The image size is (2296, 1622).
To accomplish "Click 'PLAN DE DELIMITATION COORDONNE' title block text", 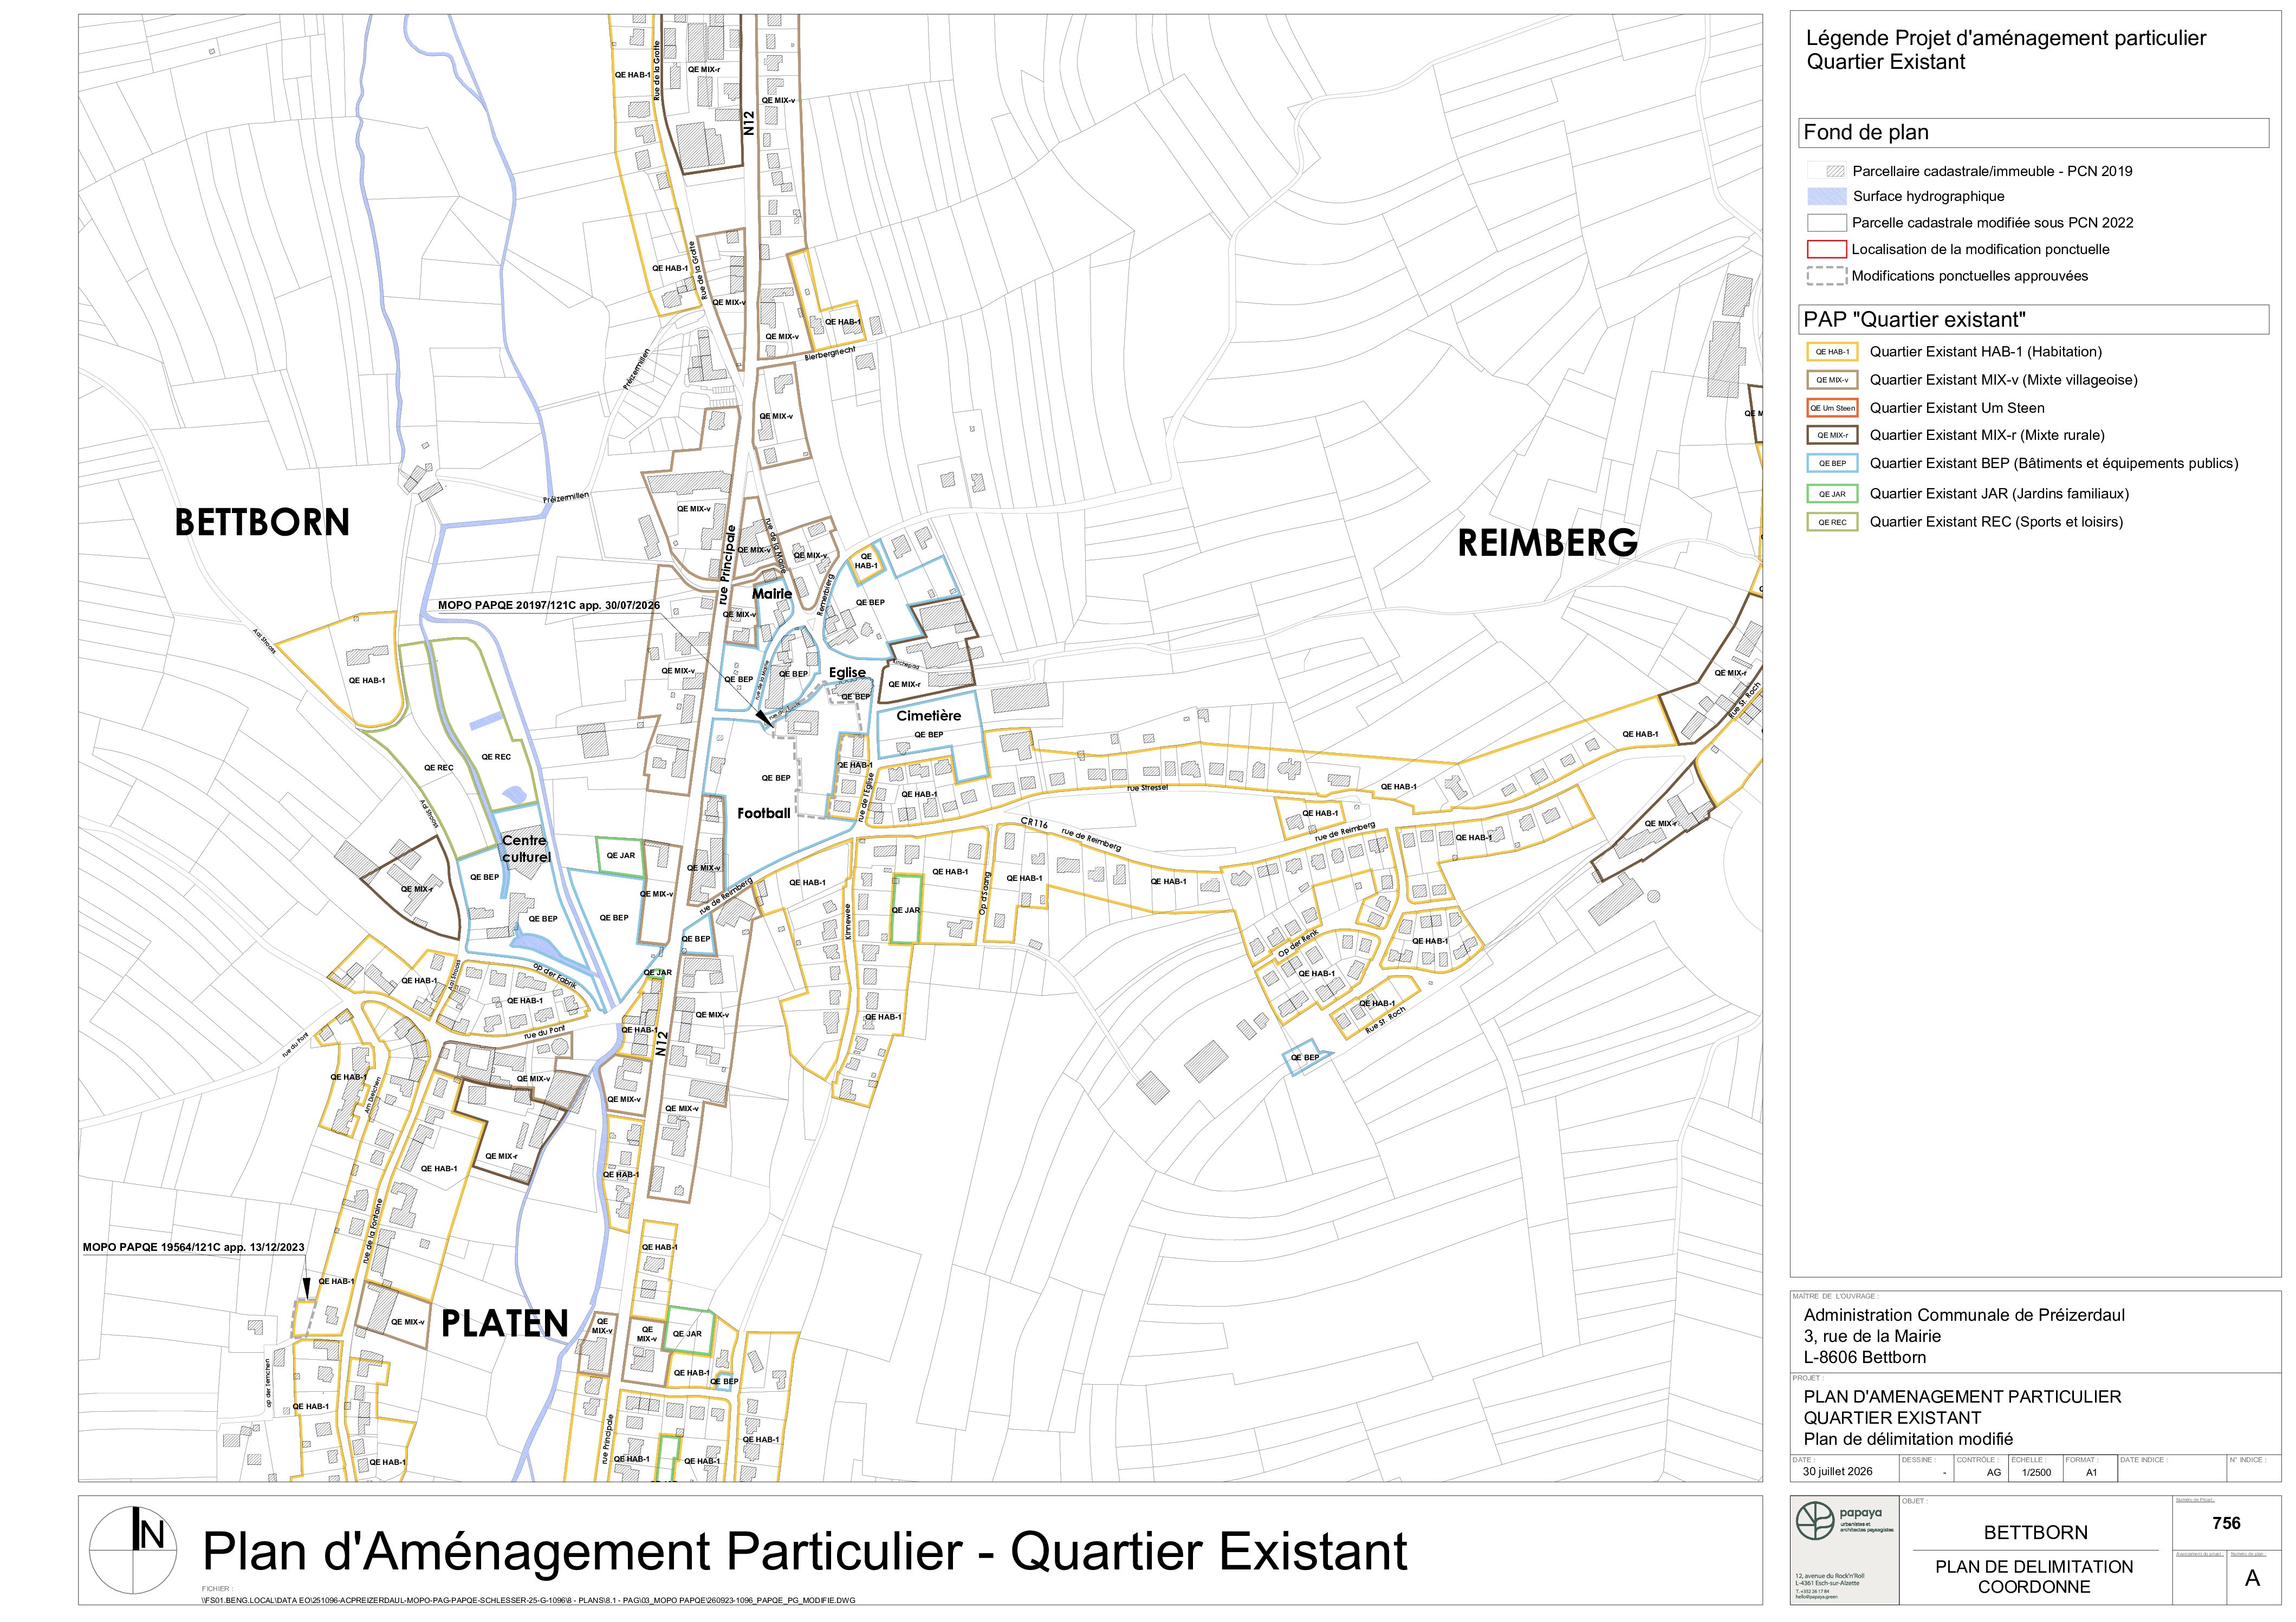I will (x=2034, y=1577).
